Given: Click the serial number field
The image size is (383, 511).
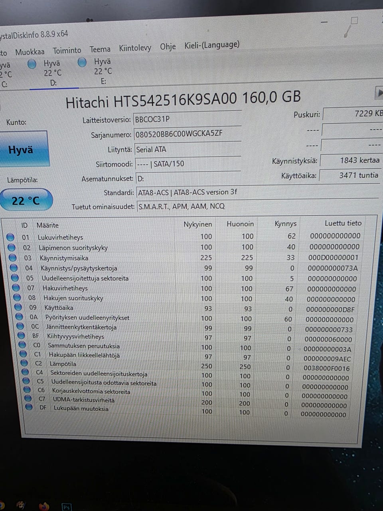Looking at the screenshot, I should click(x=188, y=134).
